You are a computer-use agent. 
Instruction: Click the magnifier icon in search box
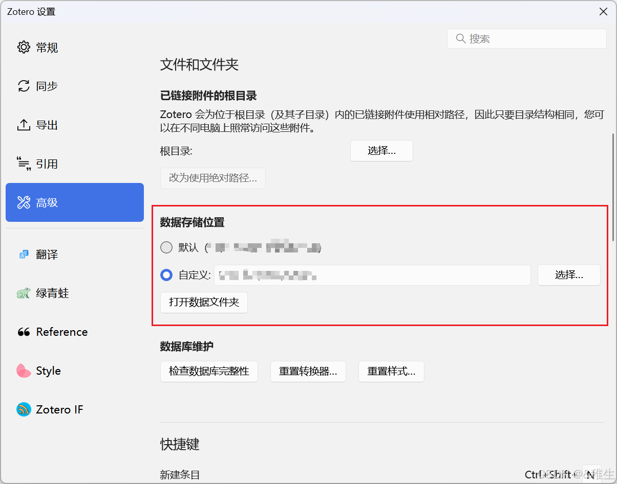click(460, 39)
